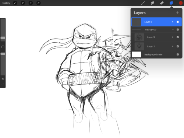The image size is (184, 138).
Task: Select the New group row
Action: (x=156, y=29)
